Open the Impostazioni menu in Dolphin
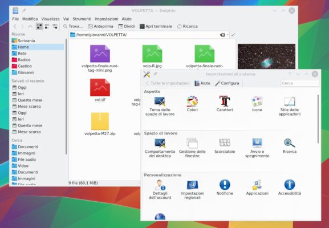This screenshot has height=228, width=329. point(107,19)
